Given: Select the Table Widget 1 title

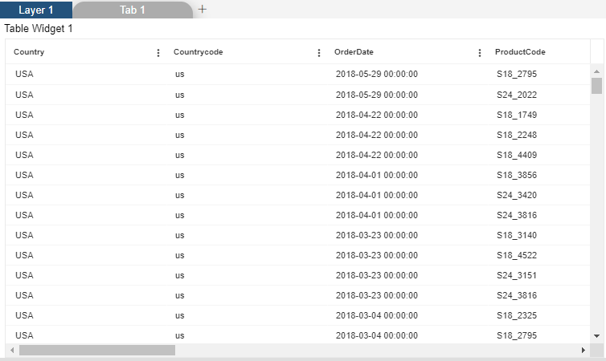Looking at the screenshot, I should point(39,29).
